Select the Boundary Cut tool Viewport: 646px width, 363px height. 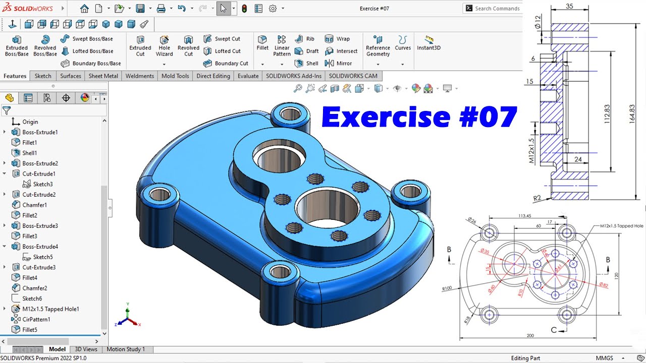(x=226, y=64)
